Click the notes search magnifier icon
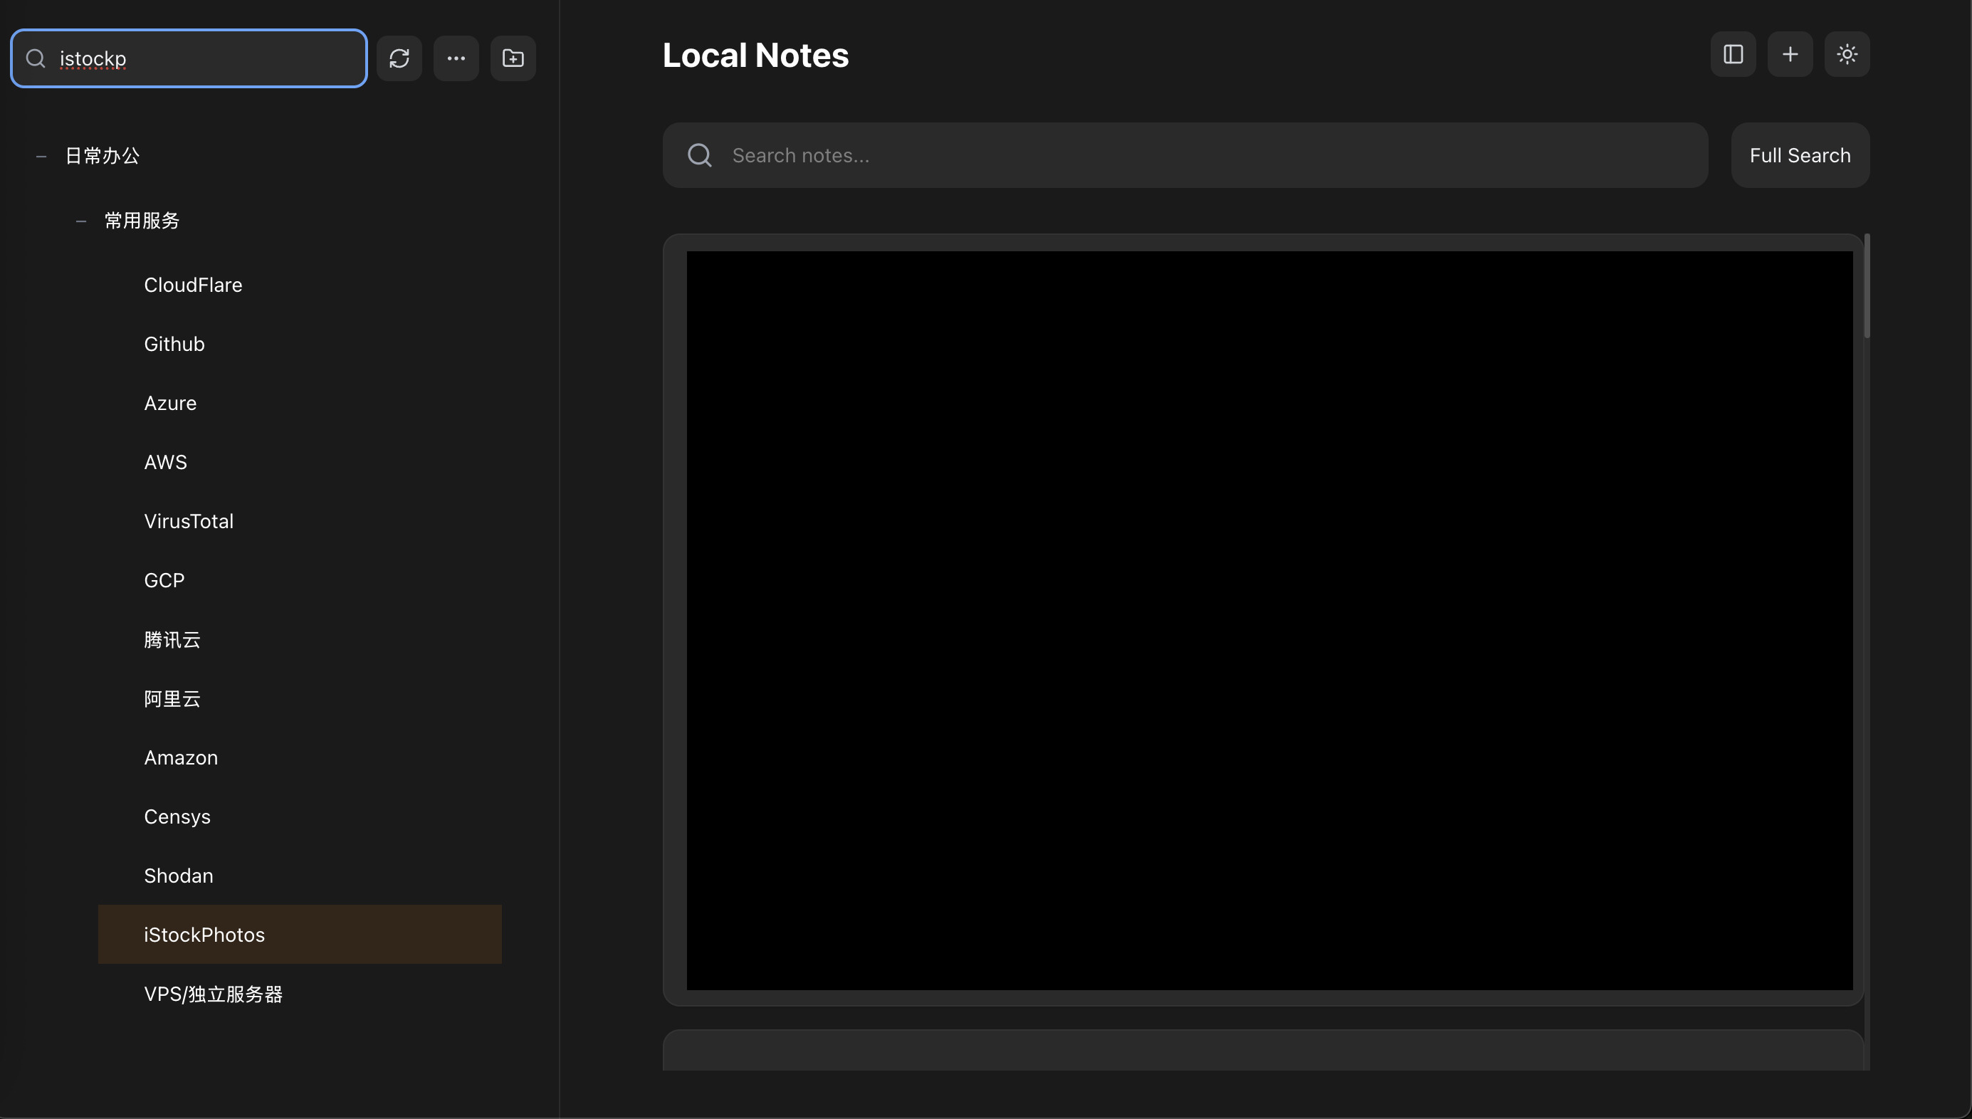 click(x=699, y=155)
